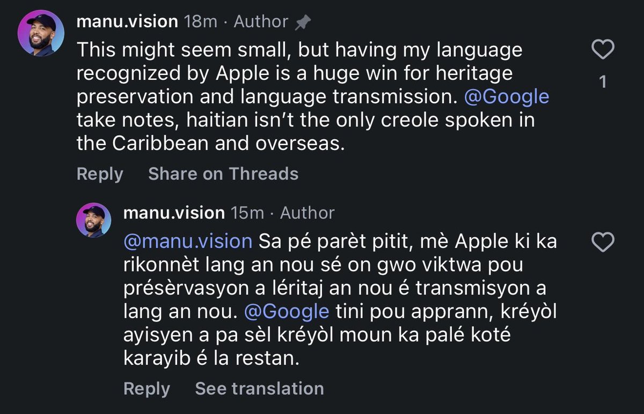Open manu.vision's avatar on the pinned comment
This screenshot has height=414, width=644.
point(41,33)
